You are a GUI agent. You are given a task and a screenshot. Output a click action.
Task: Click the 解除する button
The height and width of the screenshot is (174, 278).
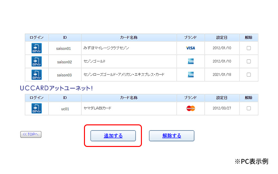tap(171, 136)
